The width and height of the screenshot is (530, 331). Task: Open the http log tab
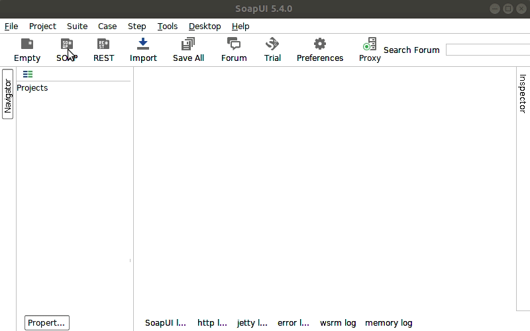point(212,323)
